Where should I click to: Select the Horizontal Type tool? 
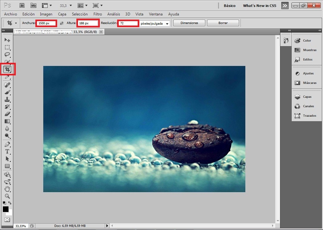(x=7, y=151)
